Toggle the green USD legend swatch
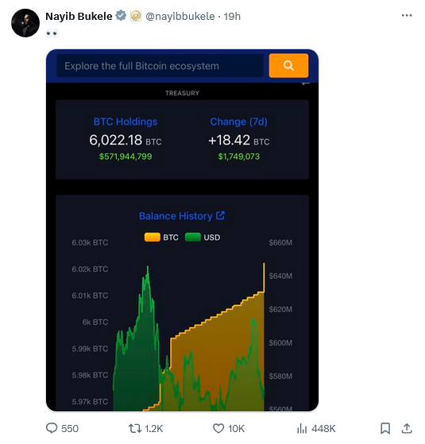425x444 pixels. pos(193,237)
